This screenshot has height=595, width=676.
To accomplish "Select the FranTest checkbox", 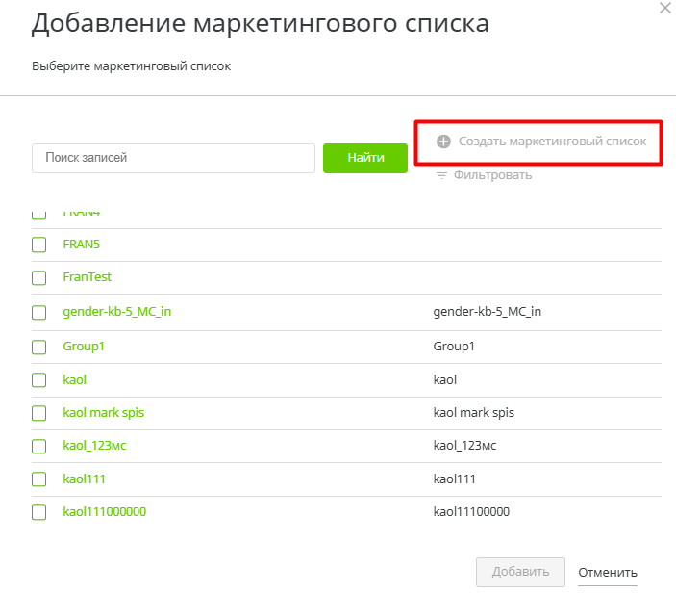I will [39, 278].
